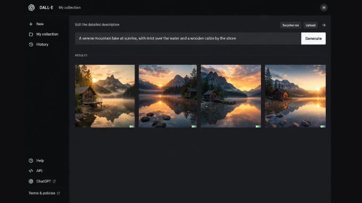Click the Edit the detailed description label
This screenshot has width=362, height=203.
coord(97,24)
